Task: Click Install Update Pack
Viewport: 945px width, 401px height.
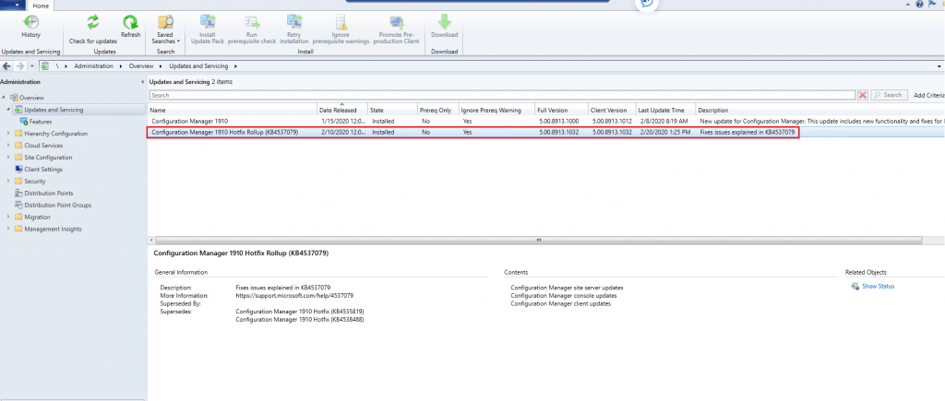Action: [208, 29]
